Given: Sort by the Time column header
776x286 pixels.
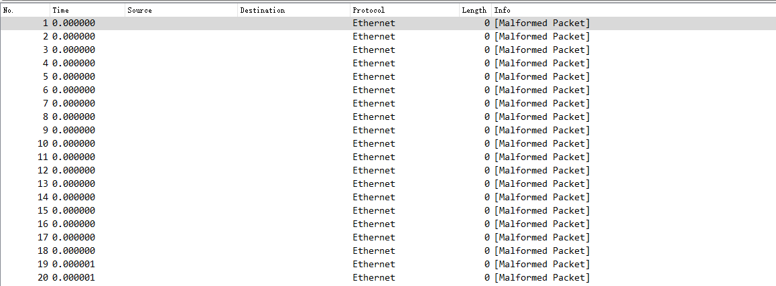Looking at the screenshot, I should tap(88, 11).
